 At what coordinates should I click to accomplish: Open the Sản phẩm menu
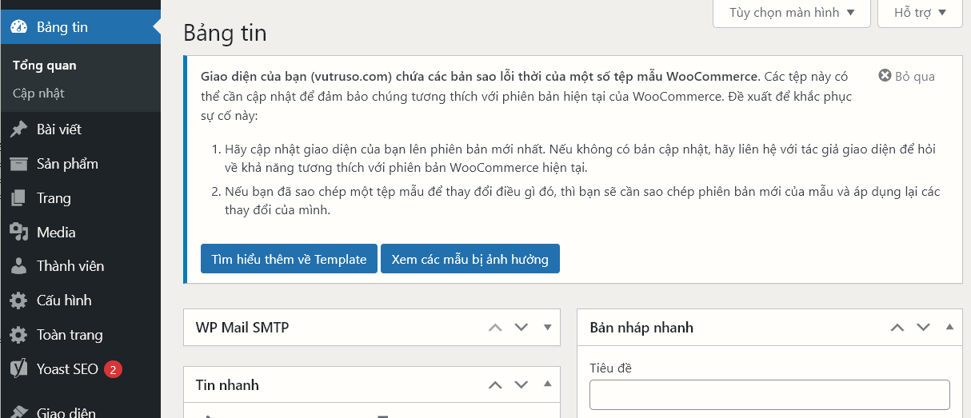[80, 164]
